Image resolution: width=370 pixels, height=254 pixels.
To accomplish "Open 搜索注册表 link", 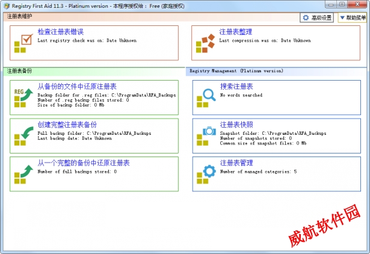I will (x=236, y=87).
